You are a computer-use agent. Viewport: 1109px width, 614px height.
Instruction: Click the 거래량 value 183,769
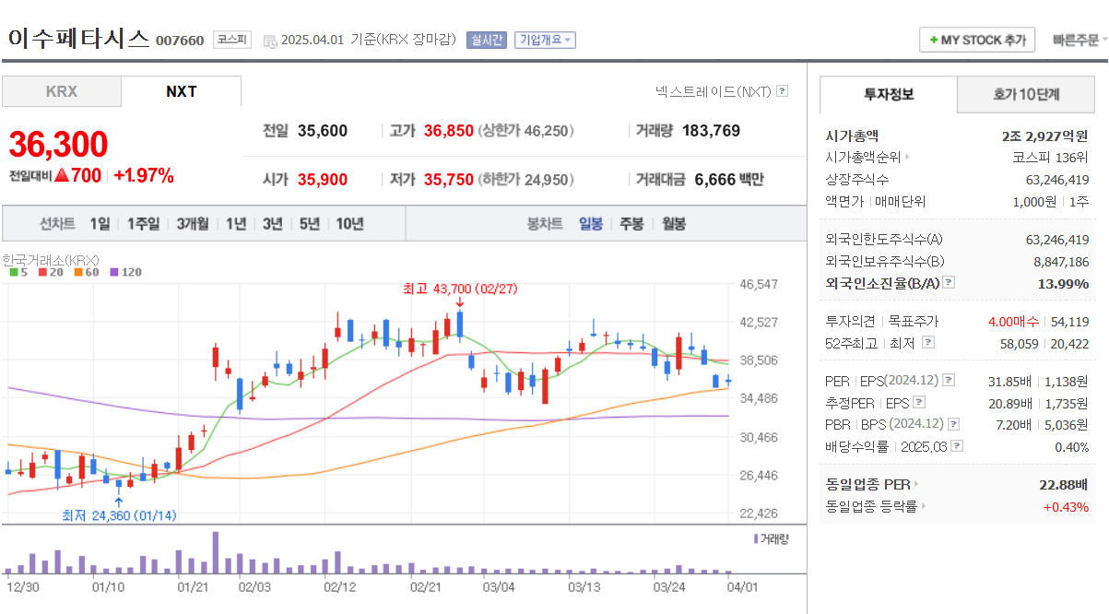711,131
